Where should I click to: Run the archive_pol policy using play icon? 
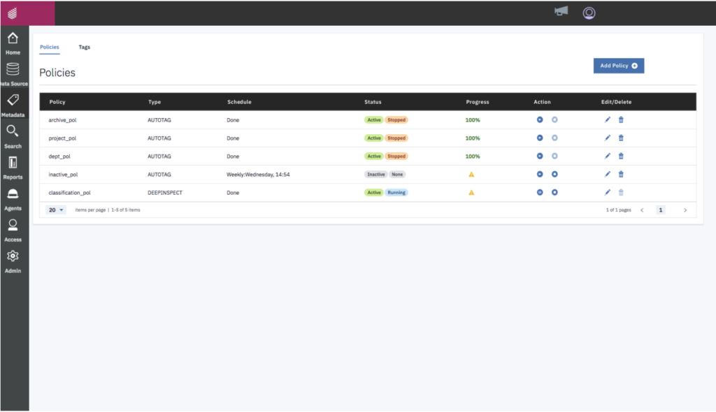(538, 119)
